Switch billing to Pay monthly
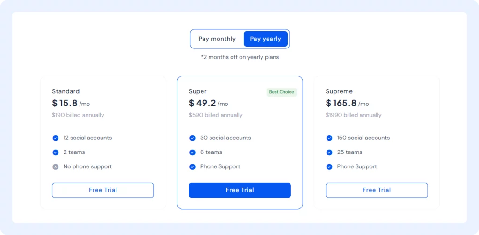 click(x=217, y=39)
